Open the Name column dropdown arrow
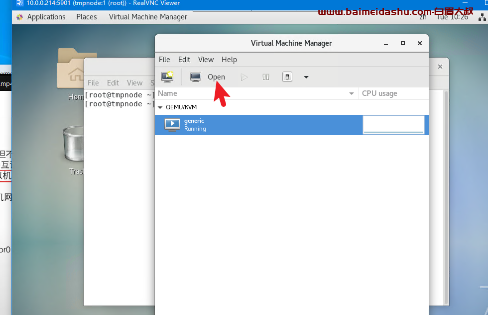The width and height of the screenshot is (488, 315). point(352,93)
